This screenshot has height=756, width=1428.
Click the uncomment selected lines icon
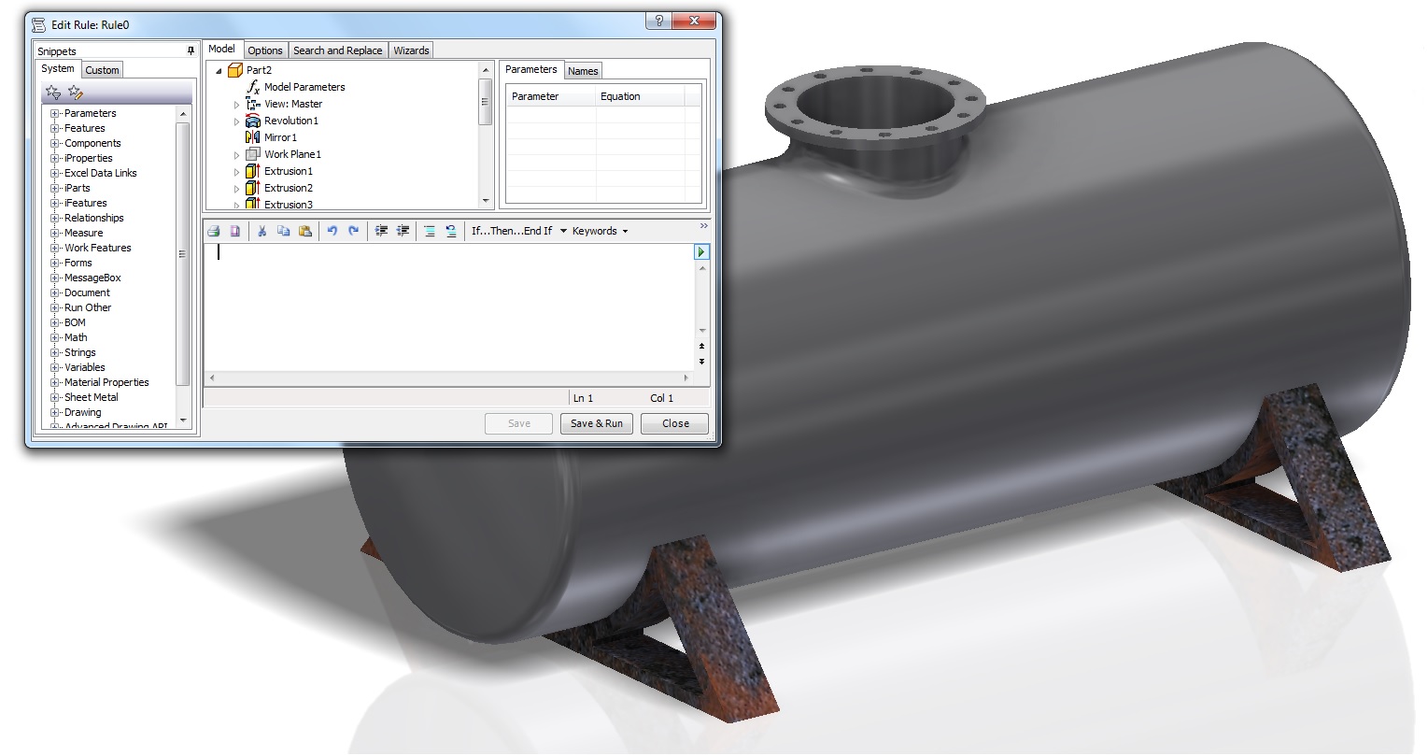coord(451,231)
